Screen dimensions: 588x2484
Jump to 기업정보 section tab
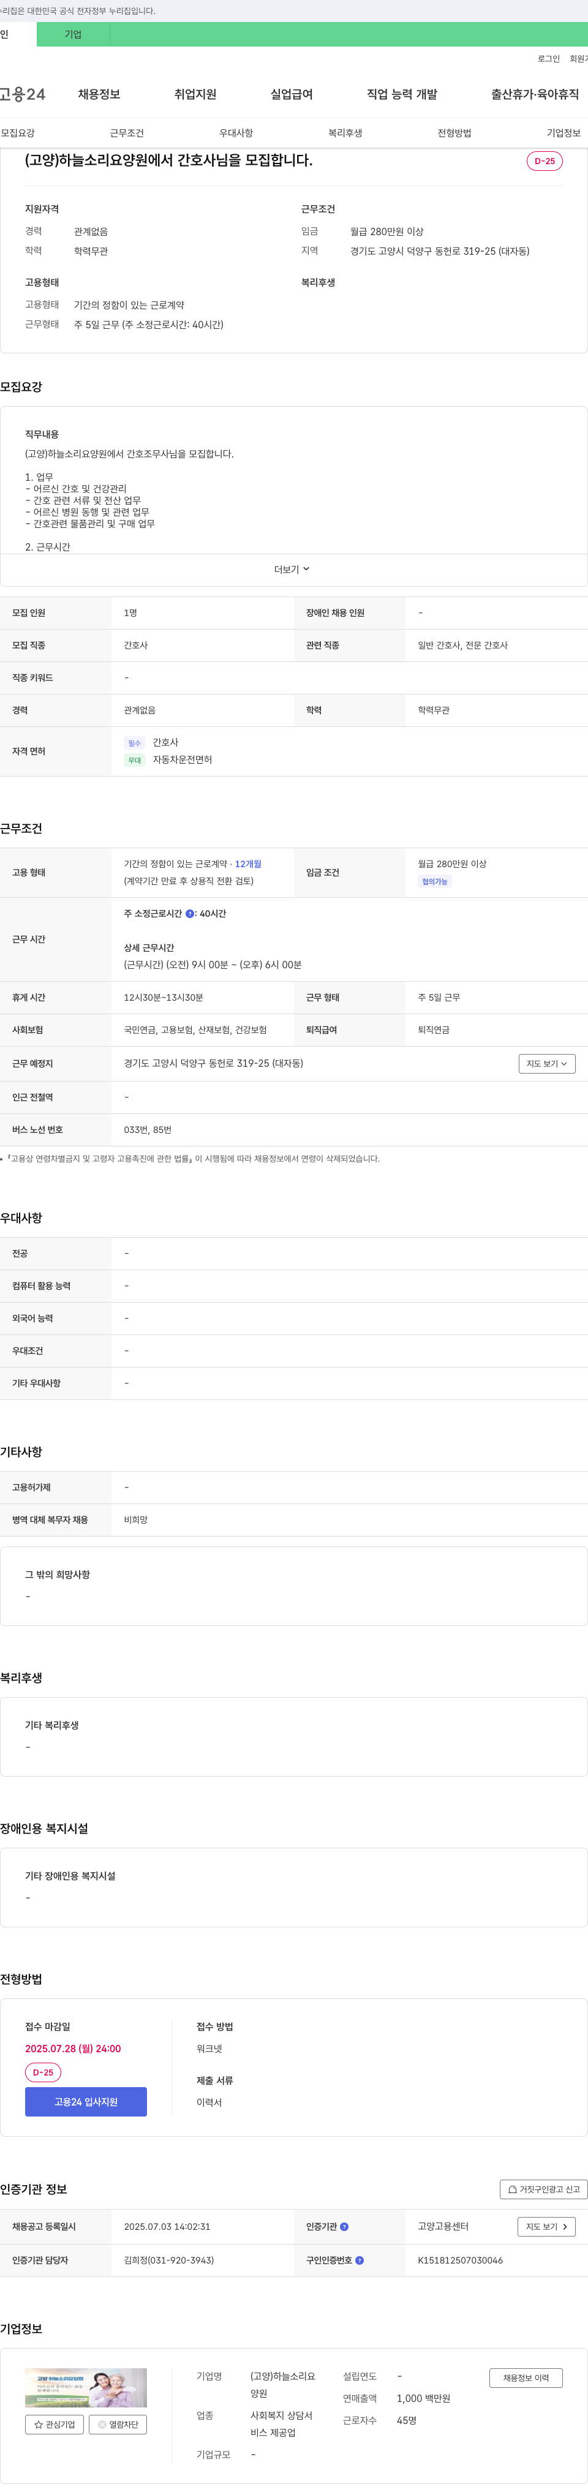(x=564, y=133)
